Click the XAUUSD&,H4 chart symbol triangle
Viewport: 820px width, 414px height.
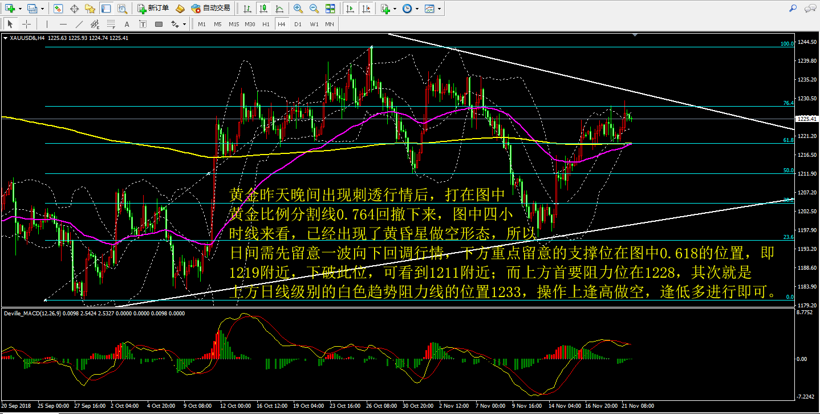[x=6, y=38]
